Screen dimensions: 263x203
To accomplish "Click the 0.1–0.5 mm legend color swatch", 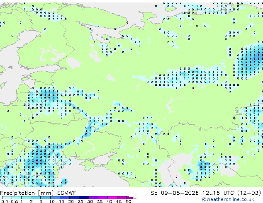I will tap(7, 198).
